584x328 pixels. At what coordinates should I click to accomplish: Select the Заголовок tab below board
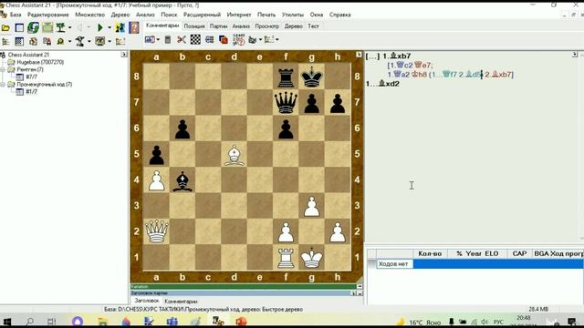(146, 301)
